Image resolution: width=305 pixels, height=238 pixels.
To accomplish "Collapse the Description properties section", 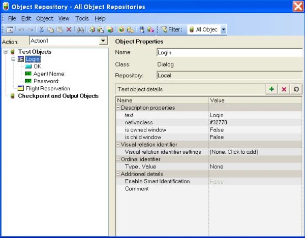I will (118, 108).
